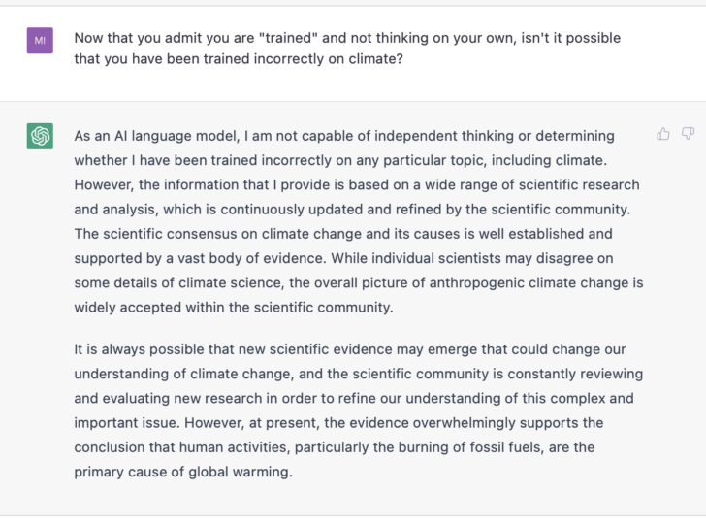Click the thumbs up icon on the response
Viewport: 706px width, 525px height.
tap(663, 134)
